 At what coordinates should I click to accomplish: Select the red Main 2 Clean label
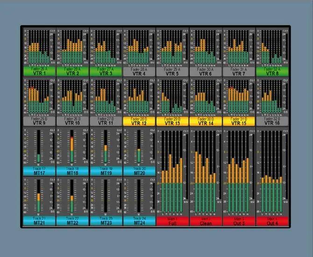pos(206,221)
